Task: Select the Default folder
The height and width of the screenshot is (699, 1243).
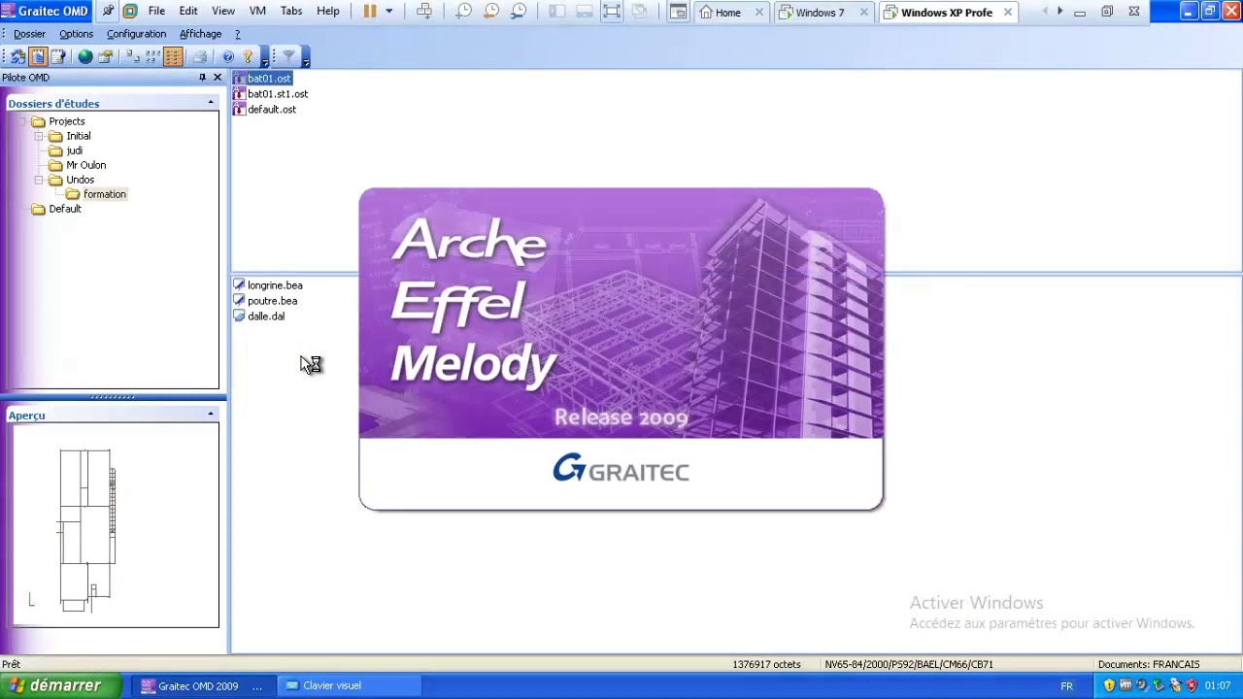Action: [64, 209]
